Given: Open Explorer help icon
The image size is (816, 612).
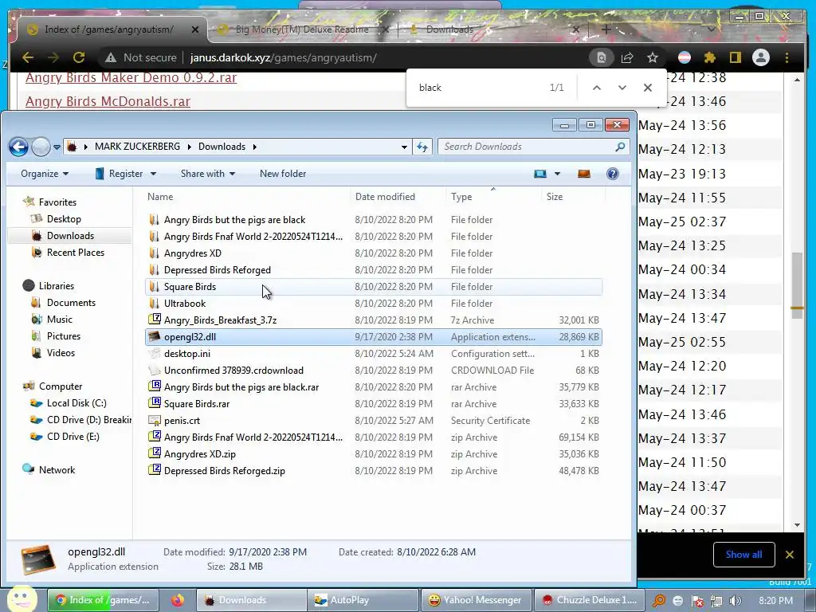Looking at the screenshot, I should (613, 174).
